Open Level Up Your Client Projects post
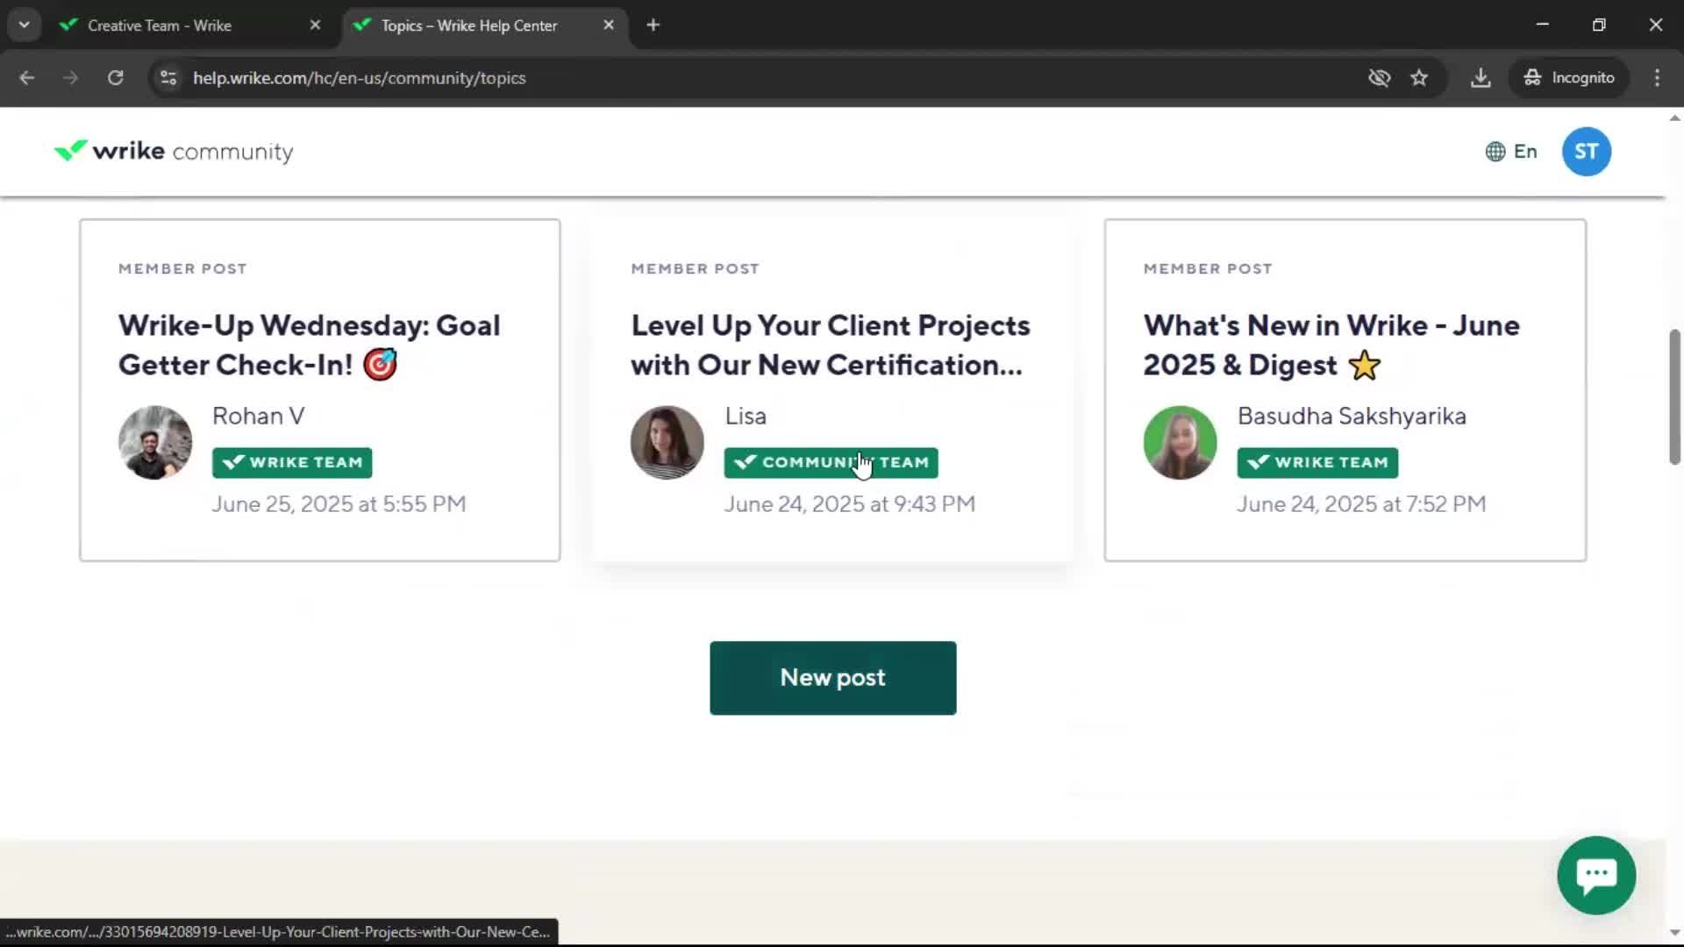This screenshot has width=1684, height=947. pyautogui.click(x=831, y=345)
